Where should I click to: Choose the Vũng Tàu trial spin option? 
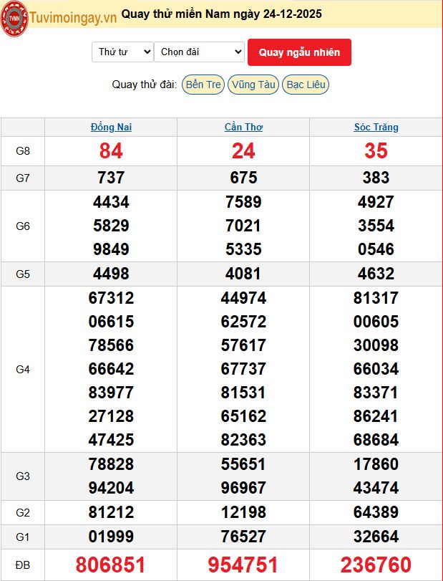pos(253,85)
